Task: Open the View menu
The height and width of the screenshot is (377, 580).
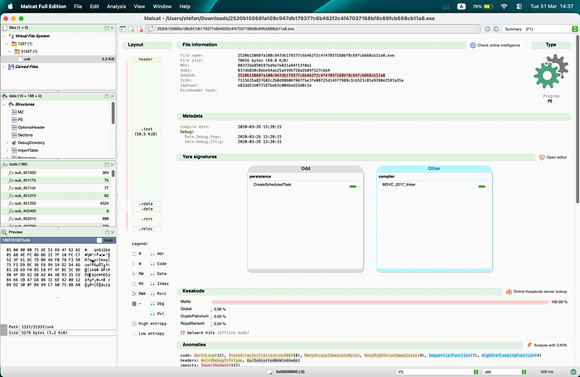Action: click(x=139, y=7)
